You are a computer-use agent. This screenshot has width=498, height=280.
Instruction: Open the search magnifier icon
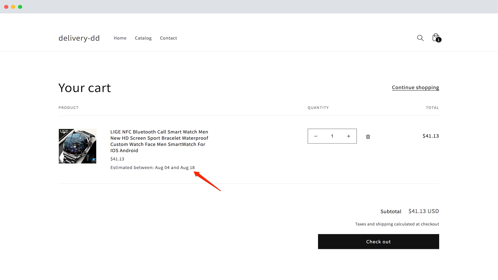(x=420, y=38)
